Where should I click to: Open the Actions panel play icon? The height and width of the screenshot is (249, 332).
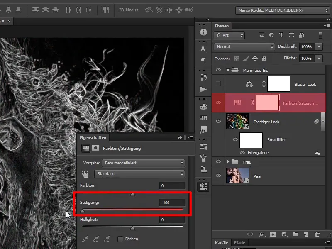(203, 89)
